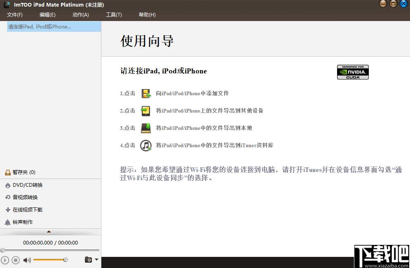Open the snapshot options dropdown arrow
The height and width of the screenshot is (268, 410).
[x=96, y=260]
